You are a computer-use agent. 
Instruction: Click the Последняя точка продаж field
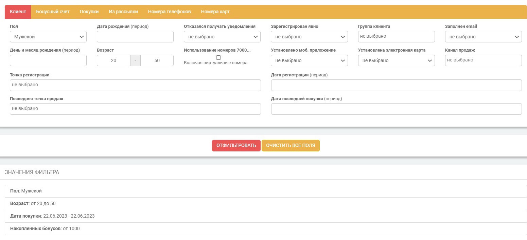135,109
